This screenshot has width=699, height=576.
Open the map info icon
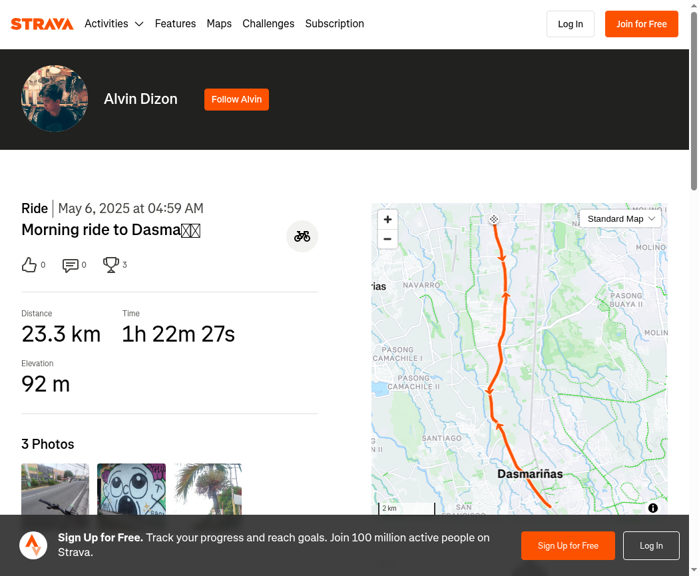pyautogui.click(x=653, y=508)
